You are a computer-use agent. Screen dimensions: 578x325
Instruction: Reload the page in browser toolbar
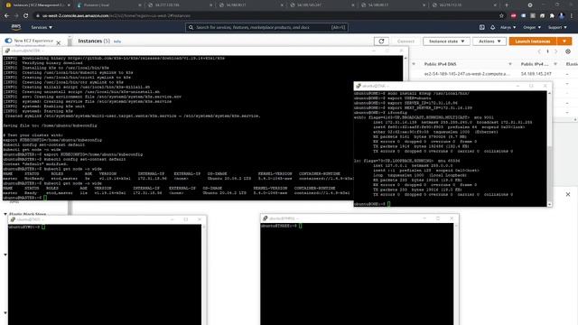[x=25, y=16]
